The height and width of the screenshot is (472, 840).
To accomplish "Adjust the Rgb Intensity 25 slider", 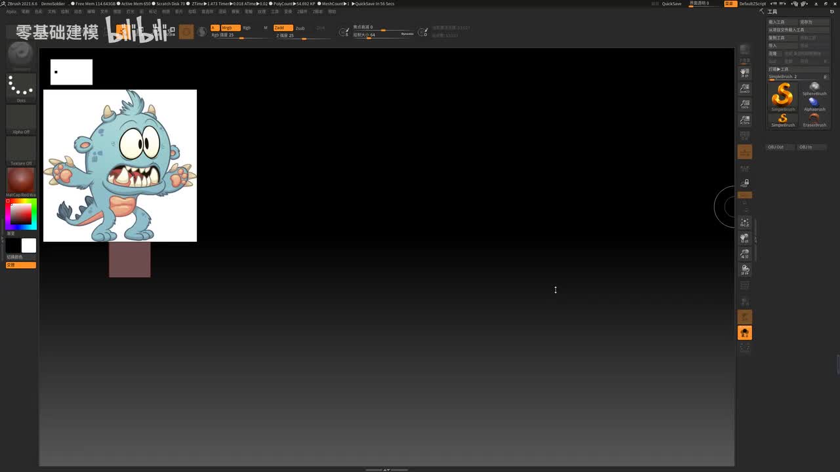I will (x=240, y=35).
